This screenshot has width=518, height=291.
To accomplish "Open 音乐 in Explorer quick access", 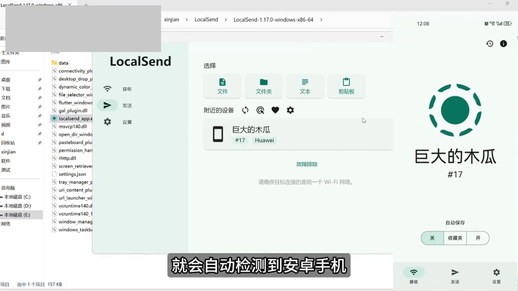I will 6,116.
